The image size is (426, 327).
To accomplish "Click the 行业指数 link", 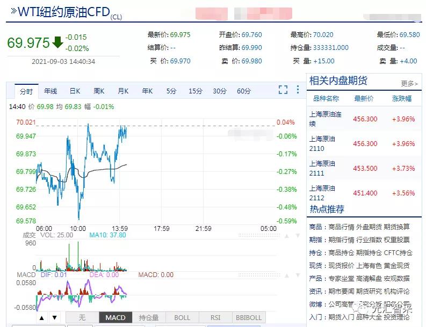I will coord(369,240).
